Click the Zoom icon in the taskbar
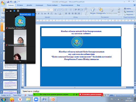 click(36, 99)
